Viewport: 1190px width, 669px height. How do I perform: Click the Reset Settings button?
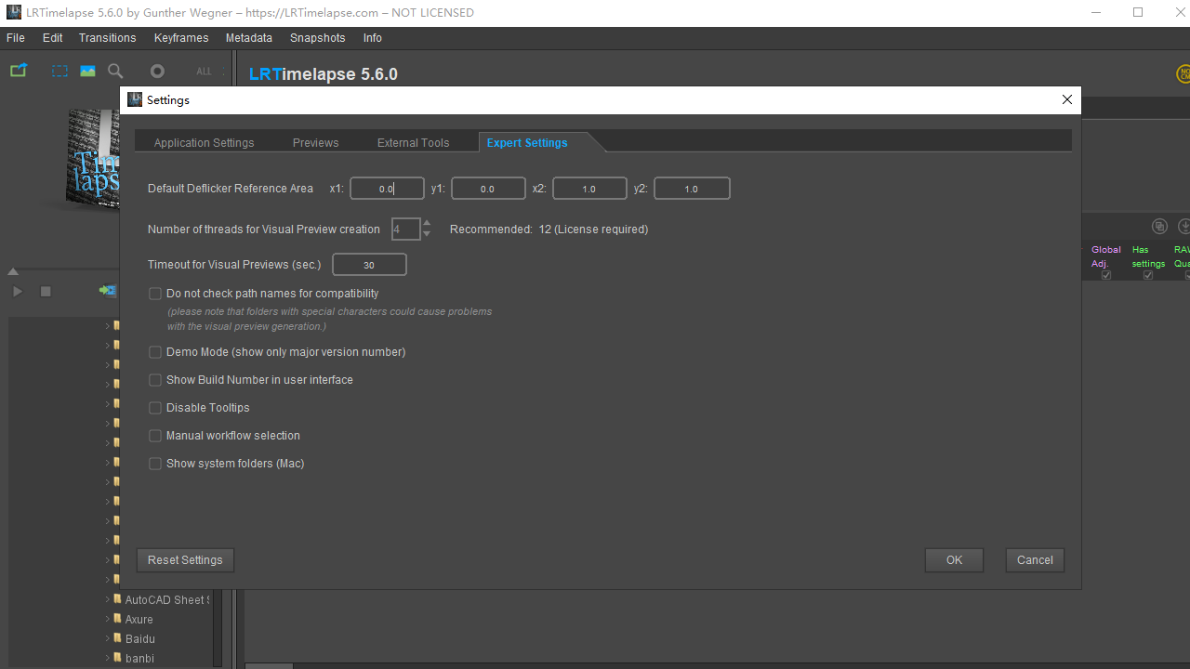[x=185, y=560]
